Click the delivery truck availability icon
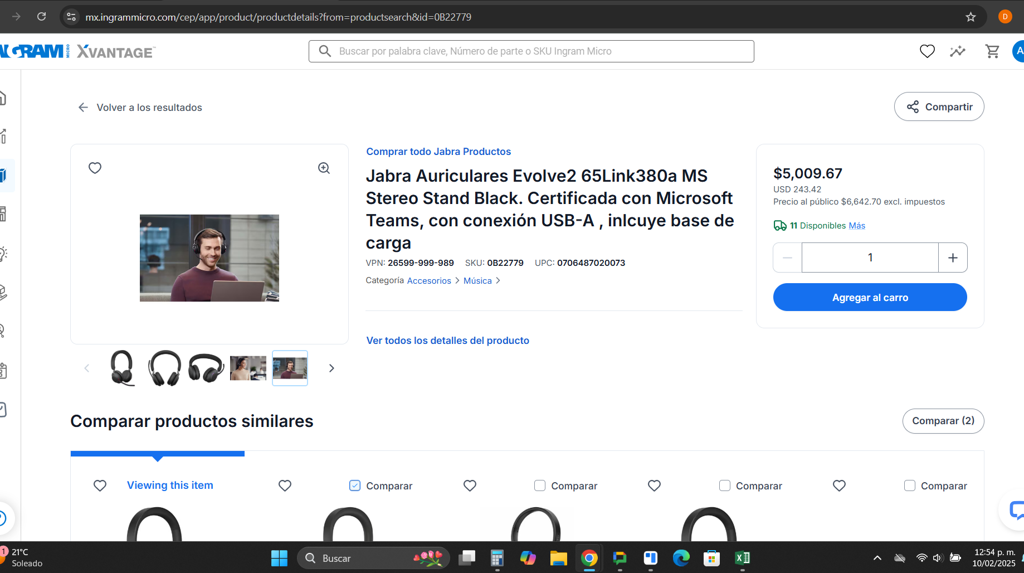The image size is (1024, 573). [x=780, y=226]
